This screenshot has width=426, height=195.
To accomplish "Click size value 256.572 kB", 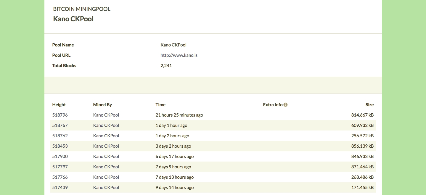I will pyautogui.click(x=362, y=136).
